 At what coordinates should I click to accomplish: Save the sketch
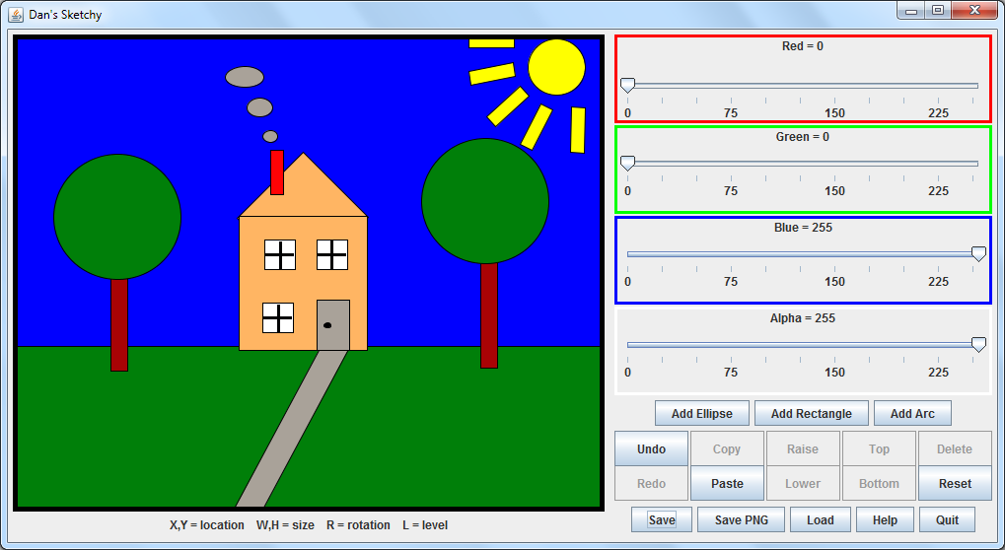tap(662, 519)
